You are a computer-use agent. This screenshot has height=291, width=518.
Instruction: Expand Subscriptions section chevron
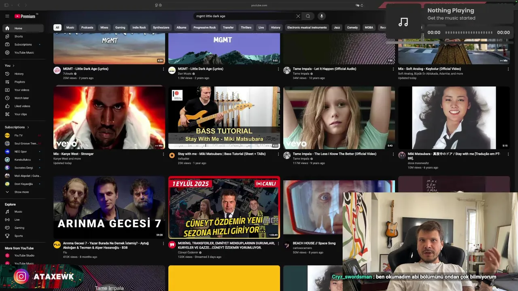tap(28, 127)
